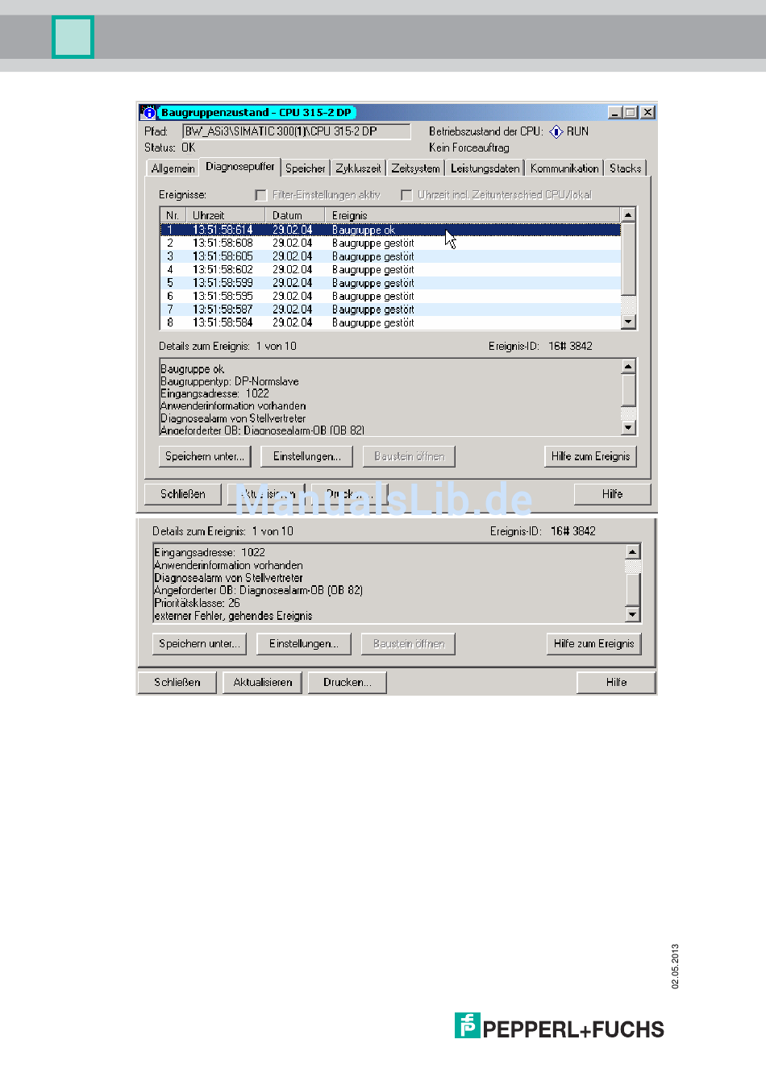Click the Hilfe button in the lower dialog
Screen dimensions: 766x1085
tap(617, 683)
